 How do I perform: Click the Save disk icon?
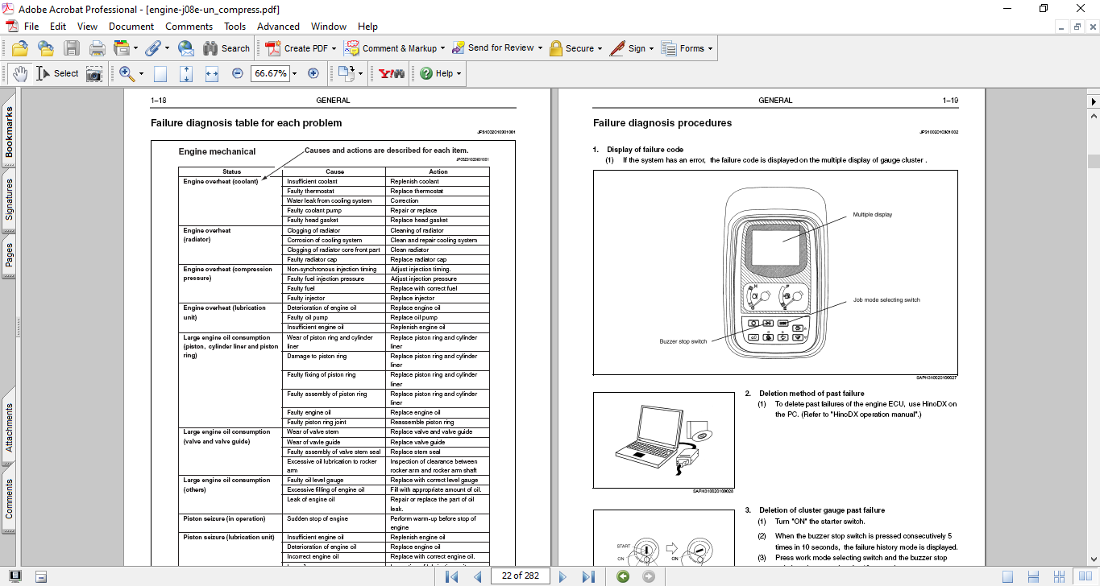tap(72, 48)
